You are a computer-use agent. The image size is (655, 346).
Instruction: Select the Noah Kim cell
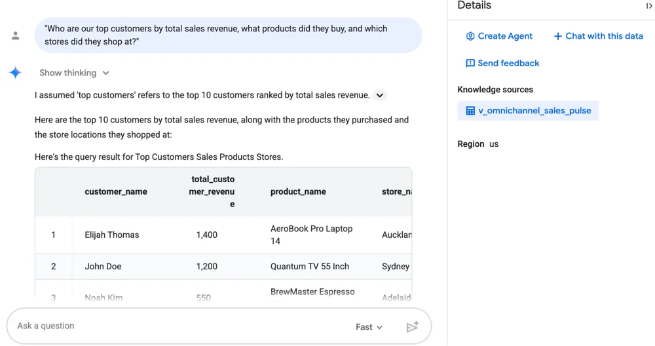point(103,298)
